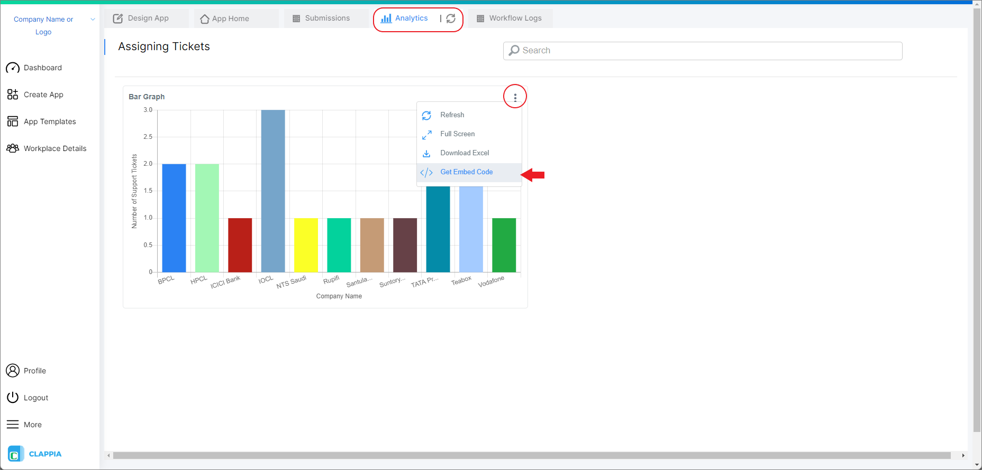Click the Logout power icon
982x470 pixels.
(13, 398)
